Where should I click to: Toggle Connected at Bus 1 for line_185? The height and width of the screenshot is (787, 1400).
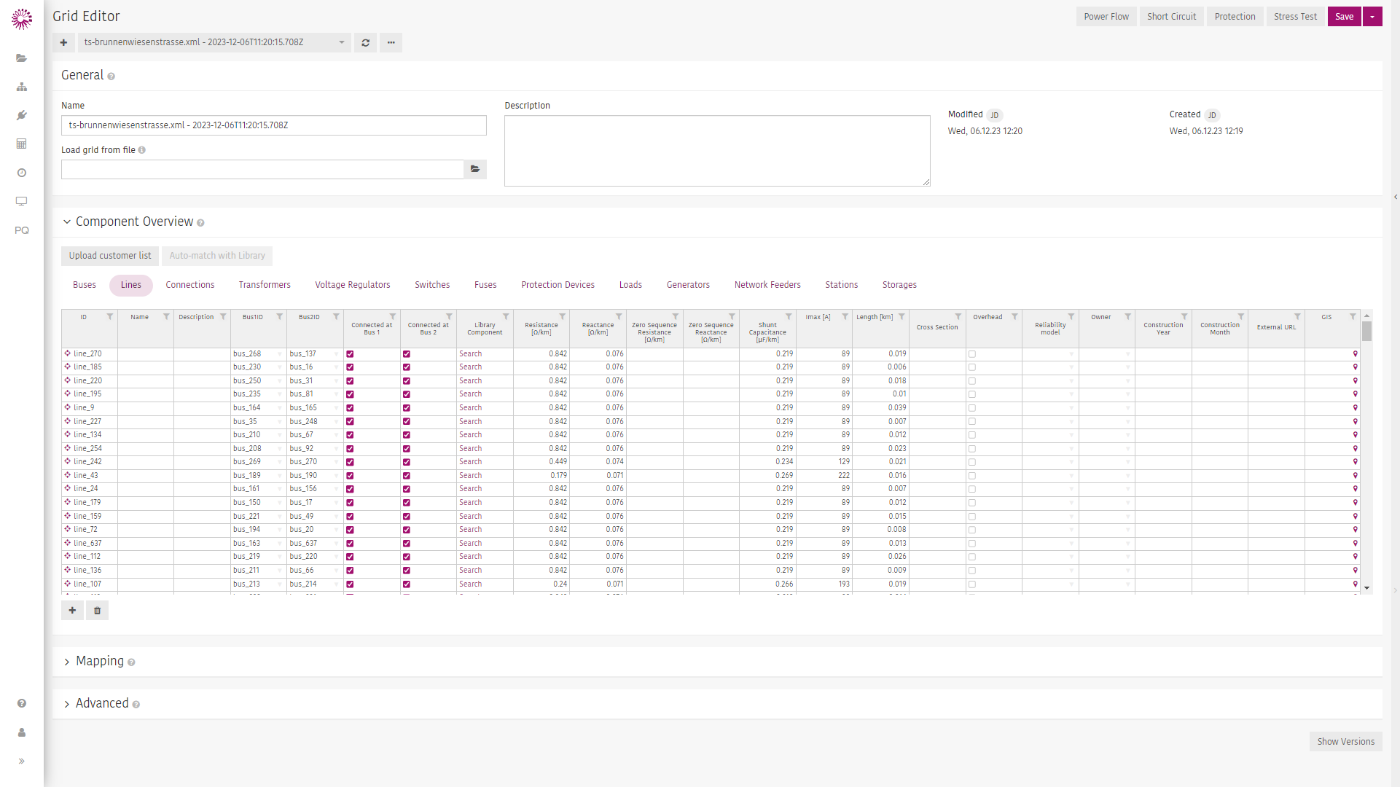point(350,367)
